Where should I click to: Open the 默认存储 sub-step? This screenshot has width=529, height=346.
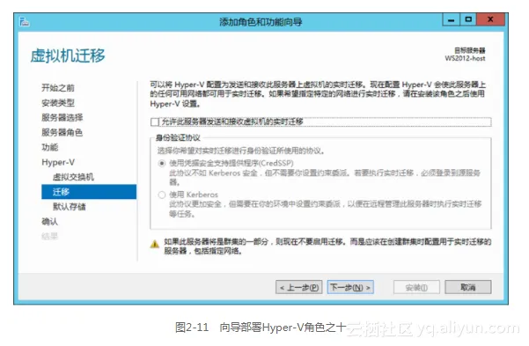click(x=70, y=207)
